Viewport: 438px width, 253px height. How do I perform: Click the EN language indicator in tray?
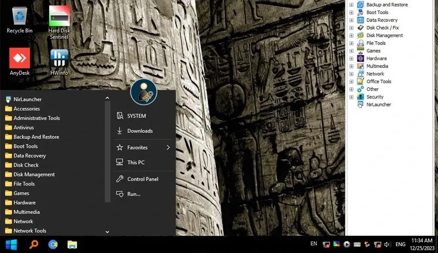[x=314, y=244]
